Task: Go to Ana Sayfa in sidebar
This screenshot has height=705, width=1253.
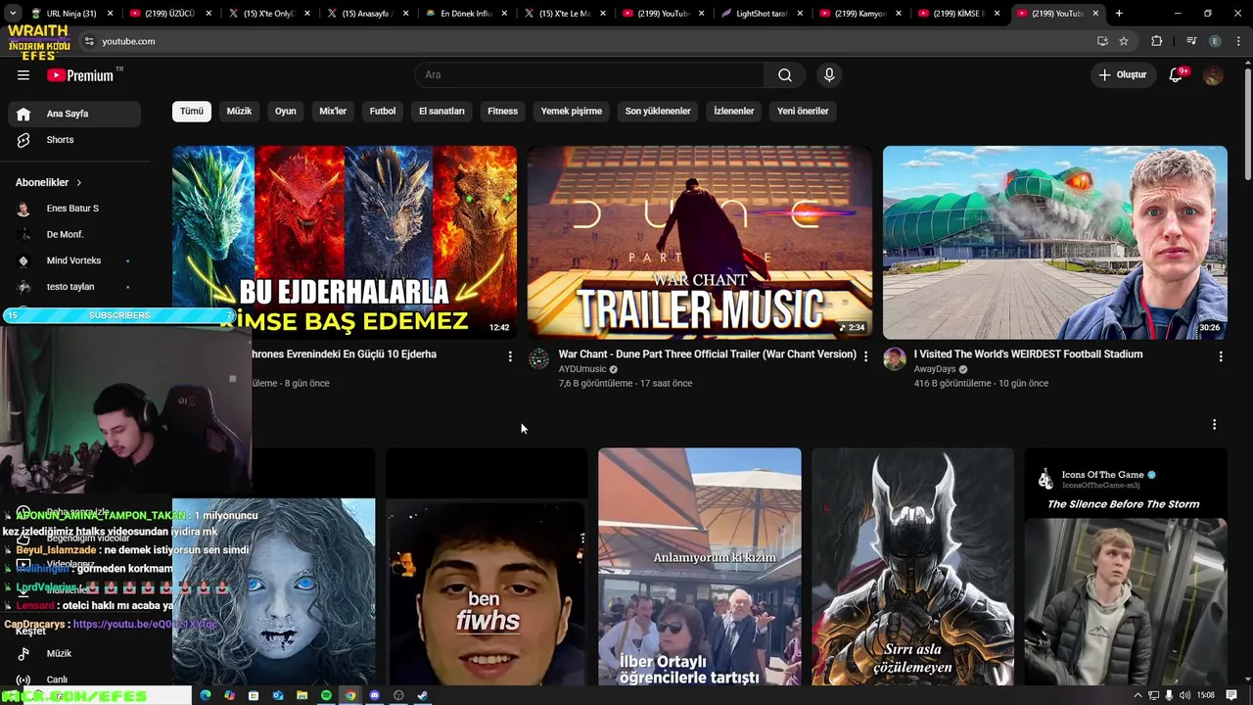Action: (x=74, y=114)
